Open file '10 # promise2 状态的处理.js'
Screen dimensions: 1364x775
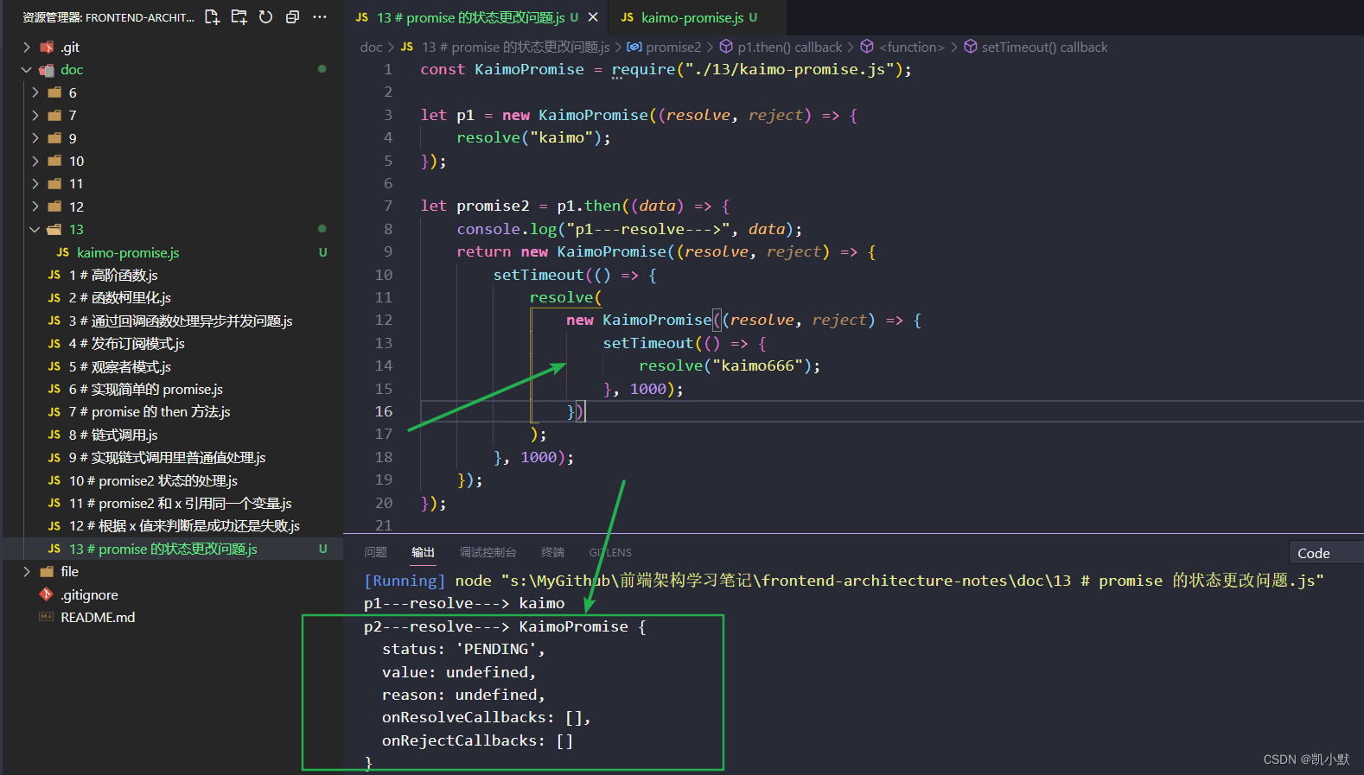tap(153, 481)
